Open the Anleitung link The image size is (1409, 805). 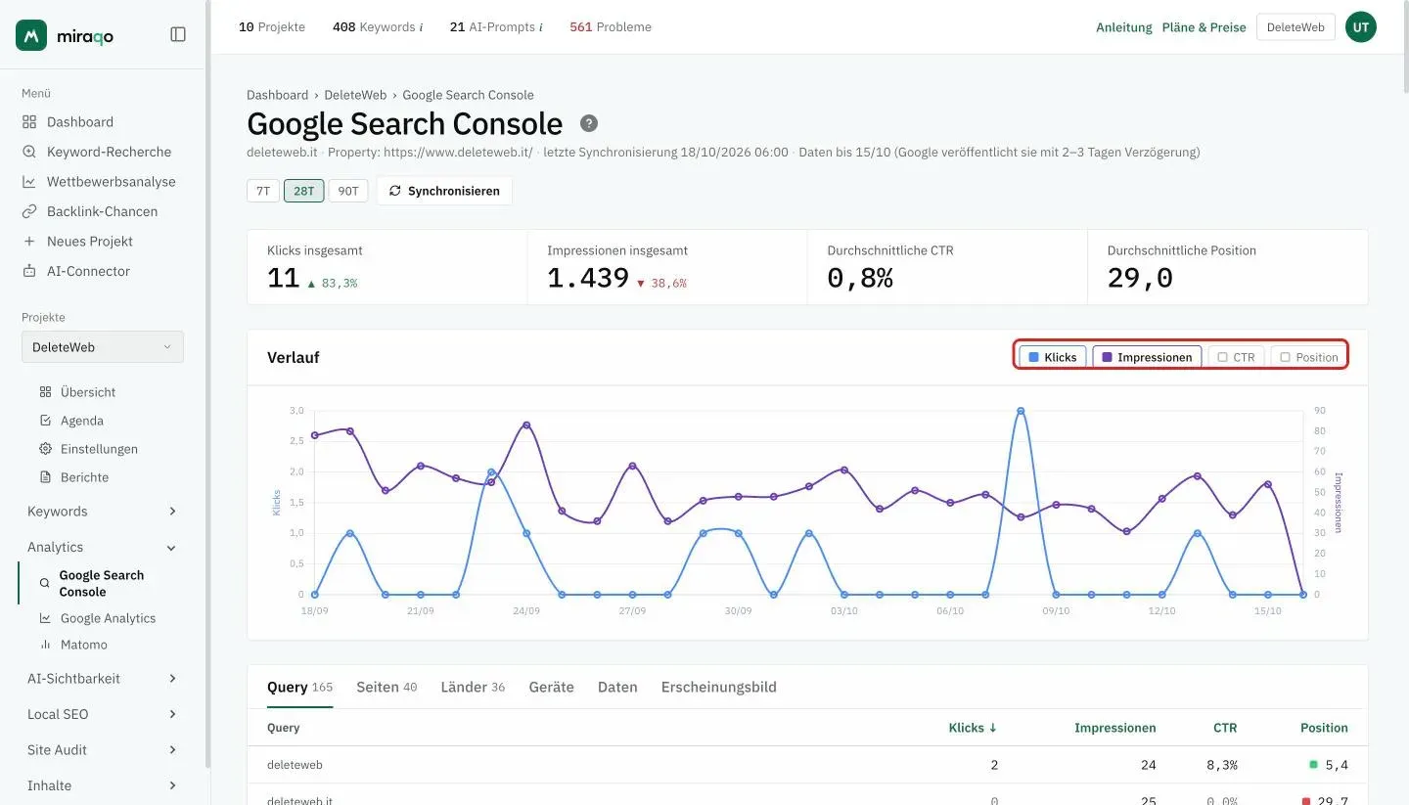click(1124, 27)
